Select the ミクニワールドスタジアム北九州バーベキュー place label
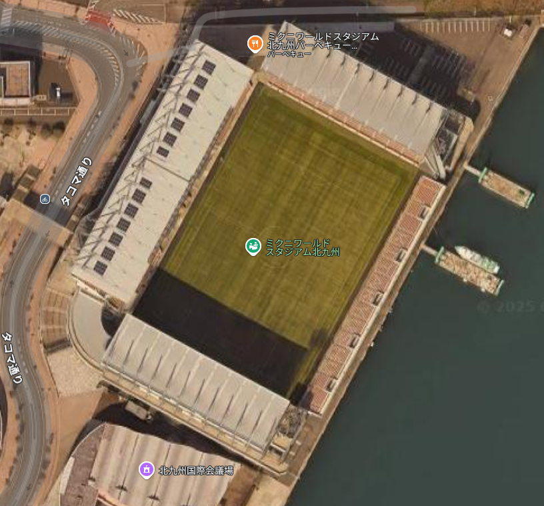 tap(323, 41)
